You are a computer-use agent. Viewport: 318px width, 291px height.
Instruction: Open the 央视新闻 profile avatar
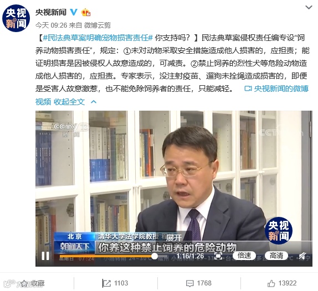(x=16, y=18)
